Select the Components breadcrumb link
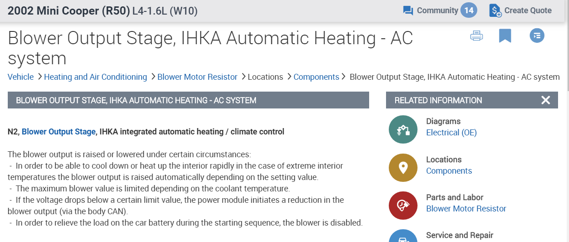This screenshot has height=242, width=569. pyautogui.click(x=316, y=77)
